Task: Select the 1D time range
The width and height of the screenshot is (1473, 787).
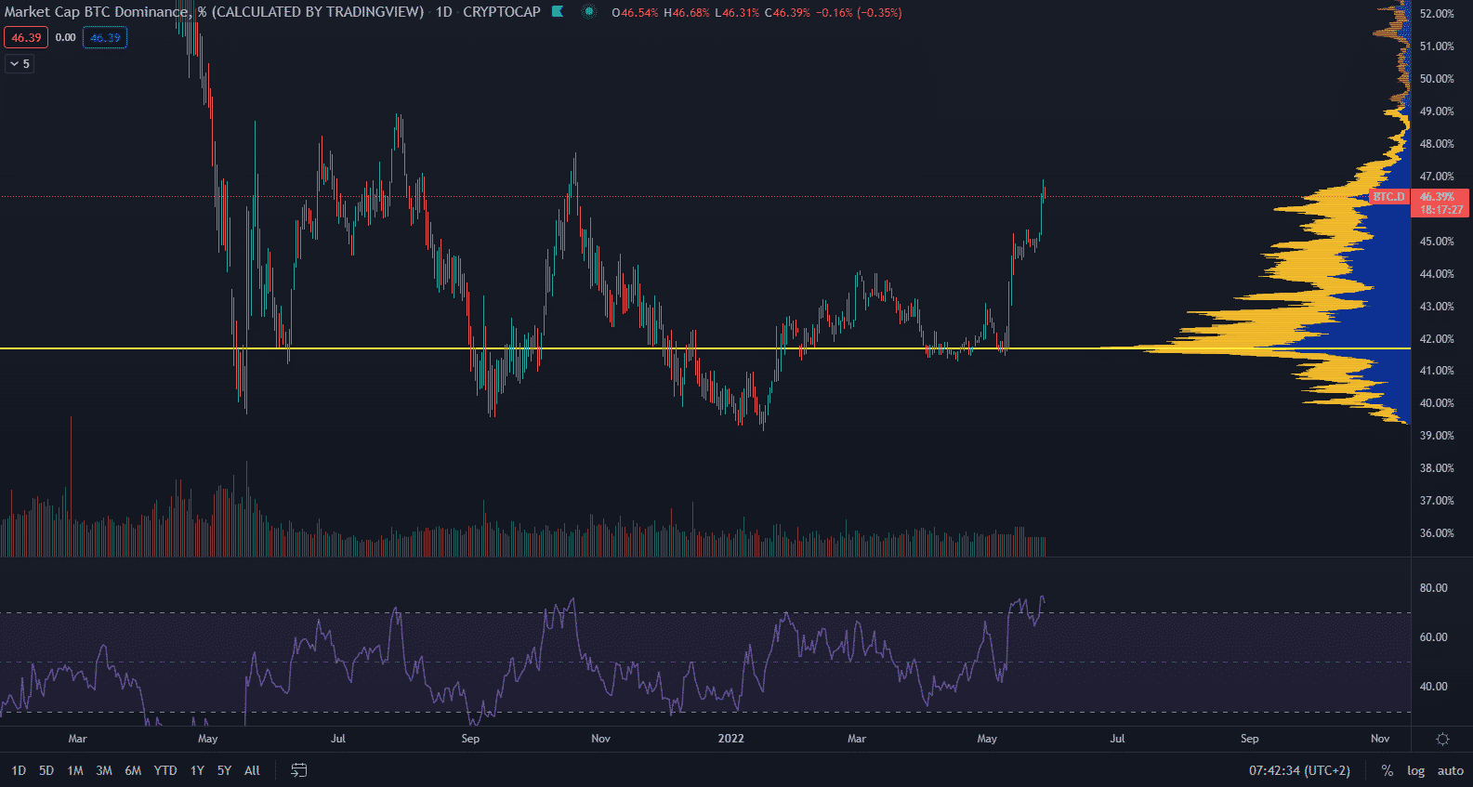Action: pyautogui.click(x=19, y=770)
